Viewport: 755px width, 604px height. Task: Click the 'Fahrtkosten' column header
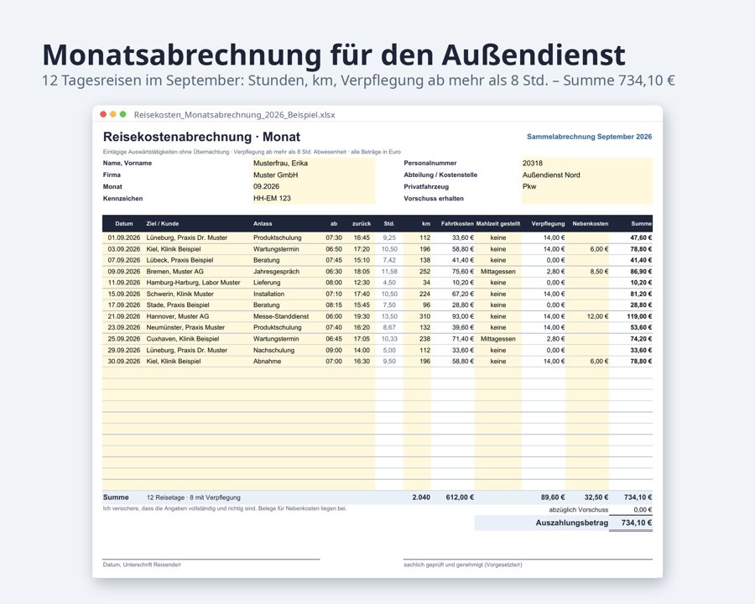click(457, 223)
